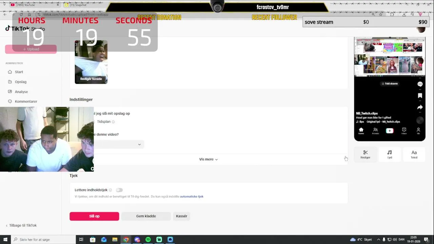Open Spotify from taskbar
The height and width of the screenshot is (244, 434).
(148, 240)
